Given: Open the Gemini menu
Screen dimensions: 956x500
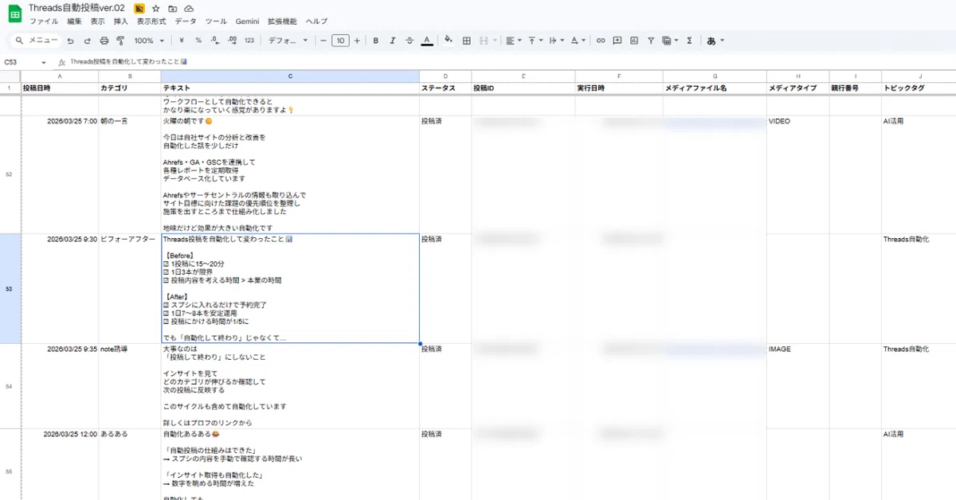Looking at the screenshot, I should click(247, 21).
